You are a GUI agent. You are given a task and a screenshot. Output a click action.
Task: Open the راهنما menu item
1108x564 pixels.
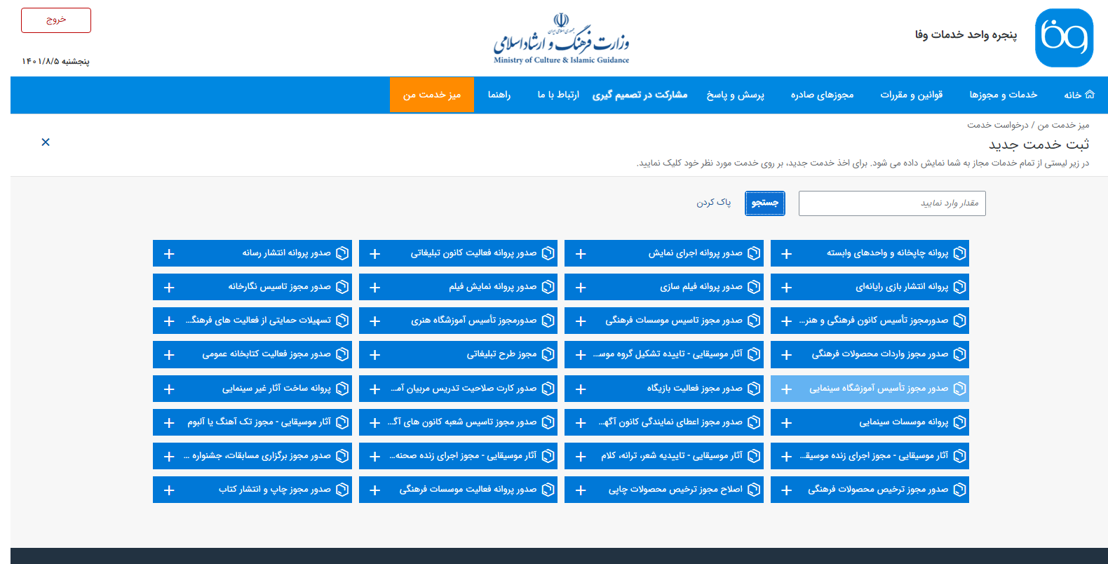pos(499,95)
